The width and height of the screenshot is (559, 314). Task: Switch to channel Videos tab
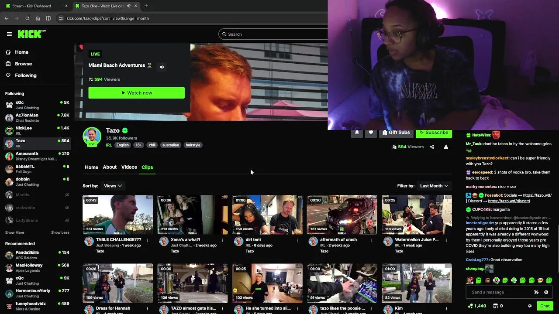129,167
